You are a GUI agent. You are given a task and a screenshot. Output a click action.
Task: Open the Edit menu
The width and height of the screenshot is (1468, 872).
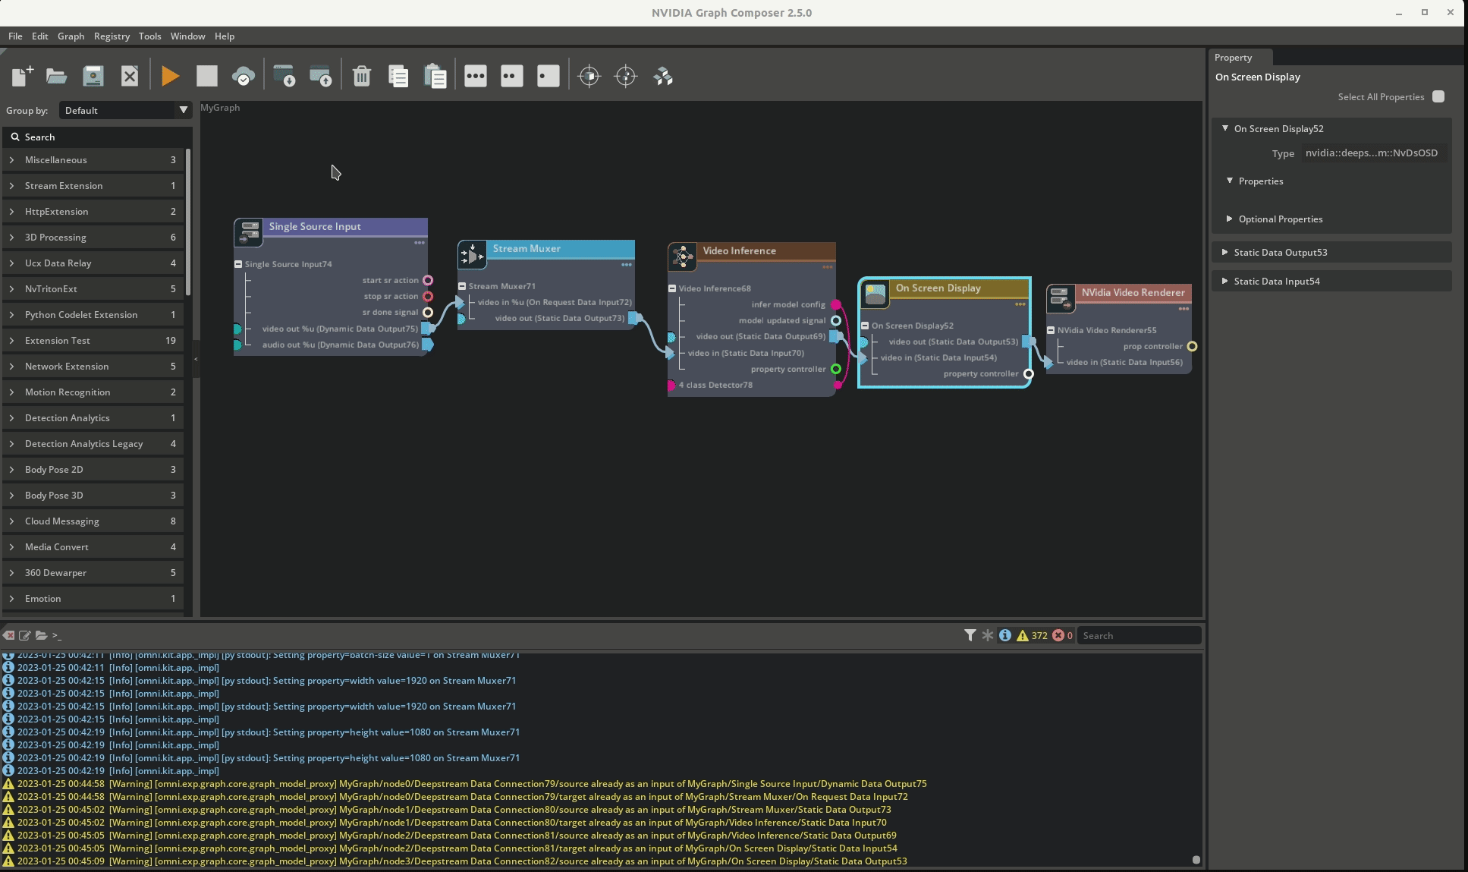click(40, 36)
